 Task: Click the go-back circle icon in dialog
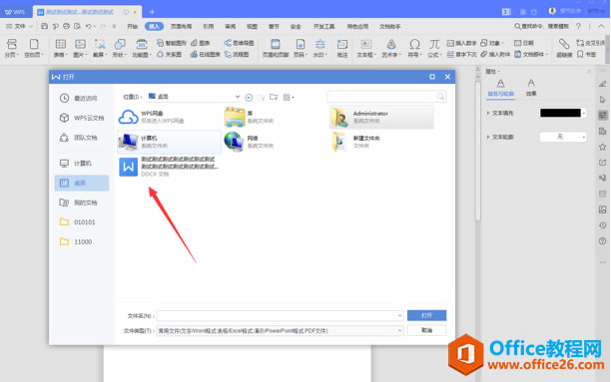coord(249,97)
